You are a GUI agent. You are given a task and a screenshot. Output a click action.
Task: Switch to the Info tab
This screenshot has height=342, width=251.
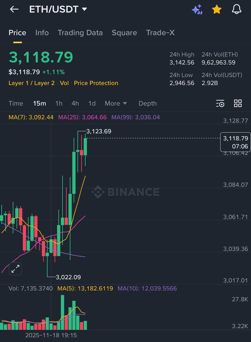pos(42,33)
